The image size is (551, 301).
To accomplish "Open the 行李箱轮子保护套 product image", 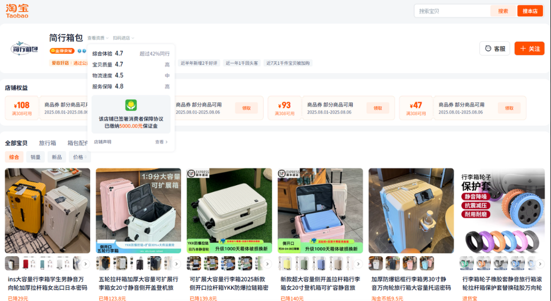I will (502, 210).
